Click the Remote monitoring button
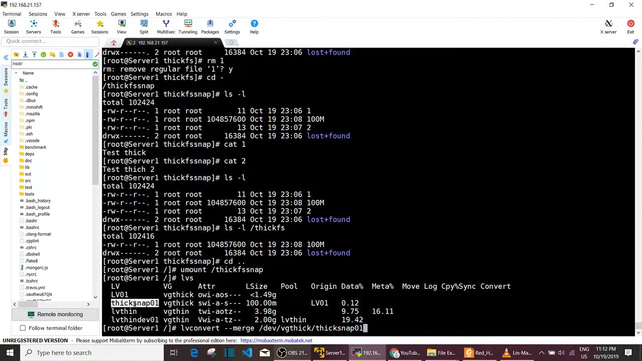 tap(55, 314)
